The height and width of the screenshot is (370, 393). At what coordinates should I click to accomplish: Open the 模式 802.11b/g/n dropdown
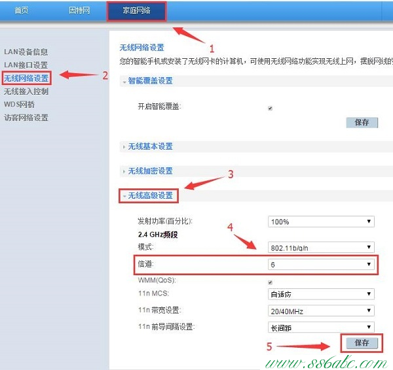click(x=321, y=247)
